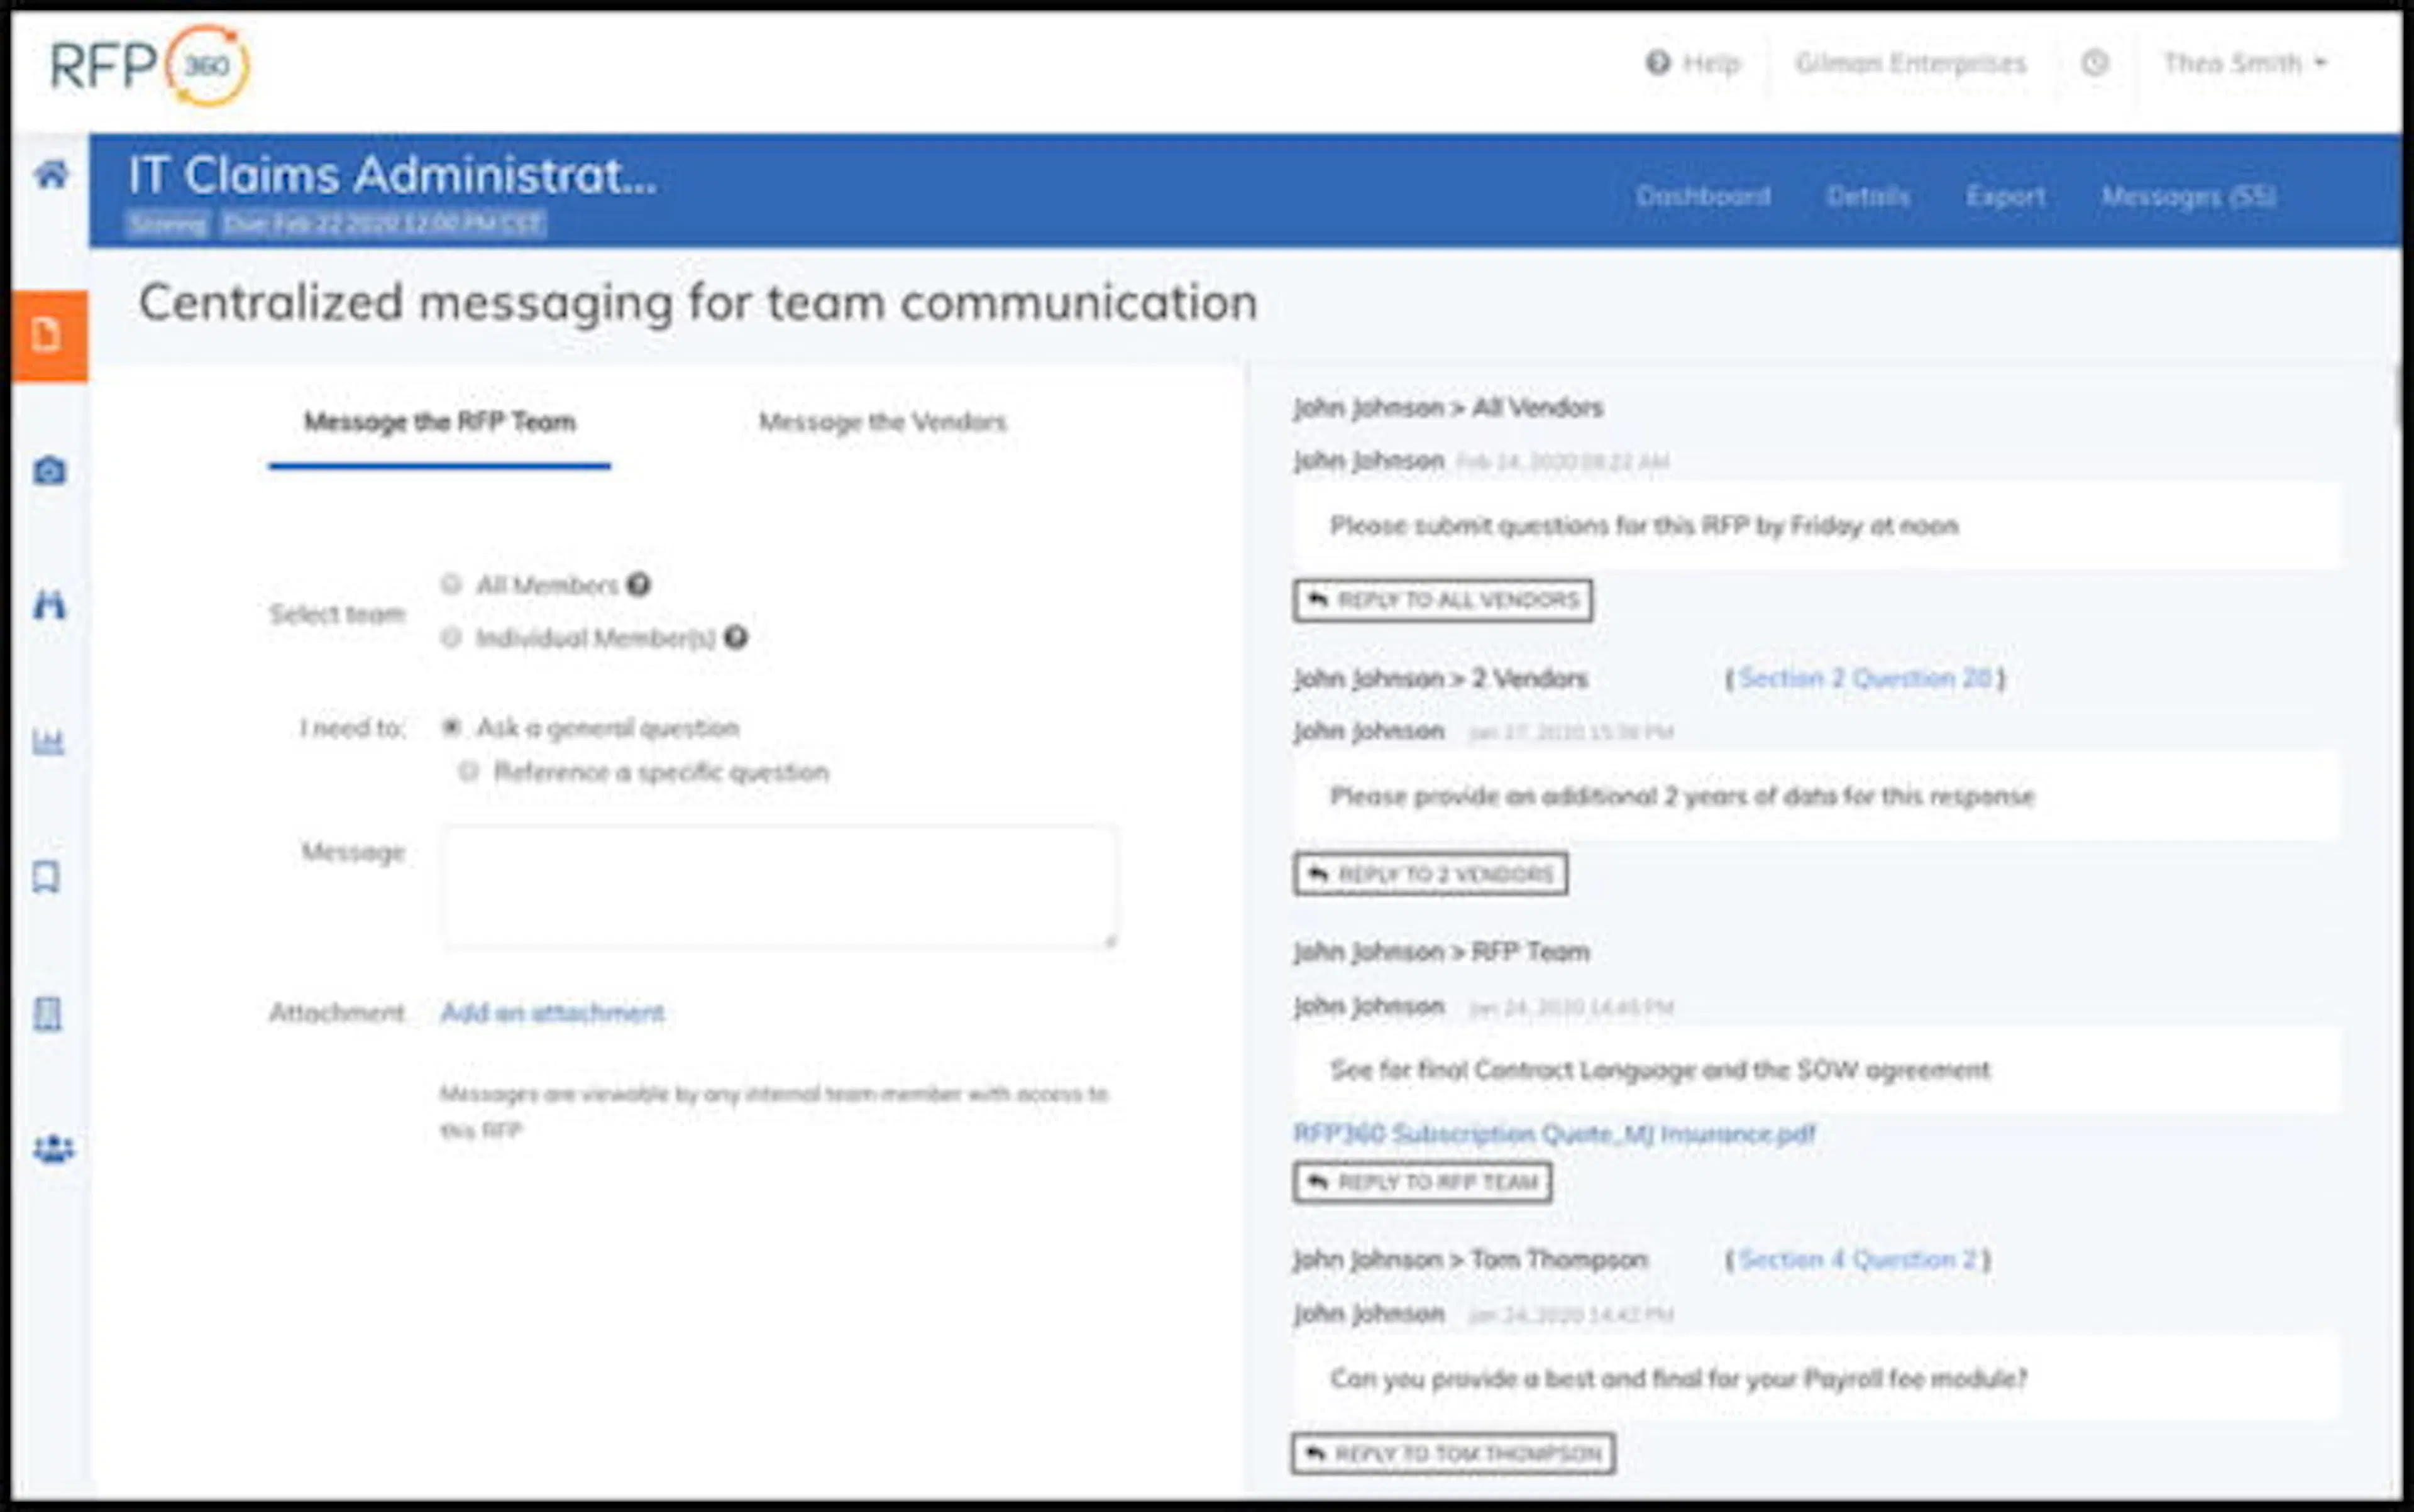The image size is (2414, 1512).
Task: Click the camera icon in sidebar
Action: (49, 470)
